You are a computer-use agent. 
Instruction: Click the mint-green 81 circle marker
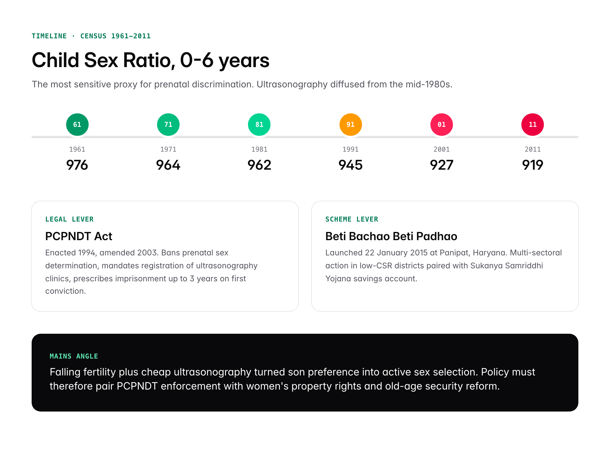pos(259,124)
